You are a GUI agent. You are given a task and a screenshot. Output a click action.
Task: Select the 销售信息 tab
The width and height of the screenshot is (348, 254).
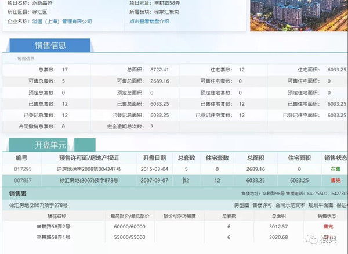50,45
